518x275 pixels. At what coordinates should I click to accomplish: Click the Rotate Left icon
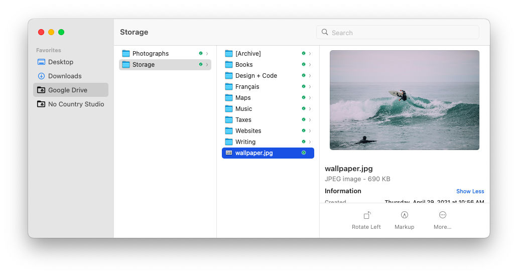point(367,215)
